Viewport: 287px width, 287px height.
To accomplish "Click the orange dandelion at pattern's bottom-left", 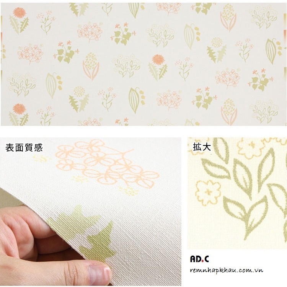I will pyautogui.click(x=19, y=109).
